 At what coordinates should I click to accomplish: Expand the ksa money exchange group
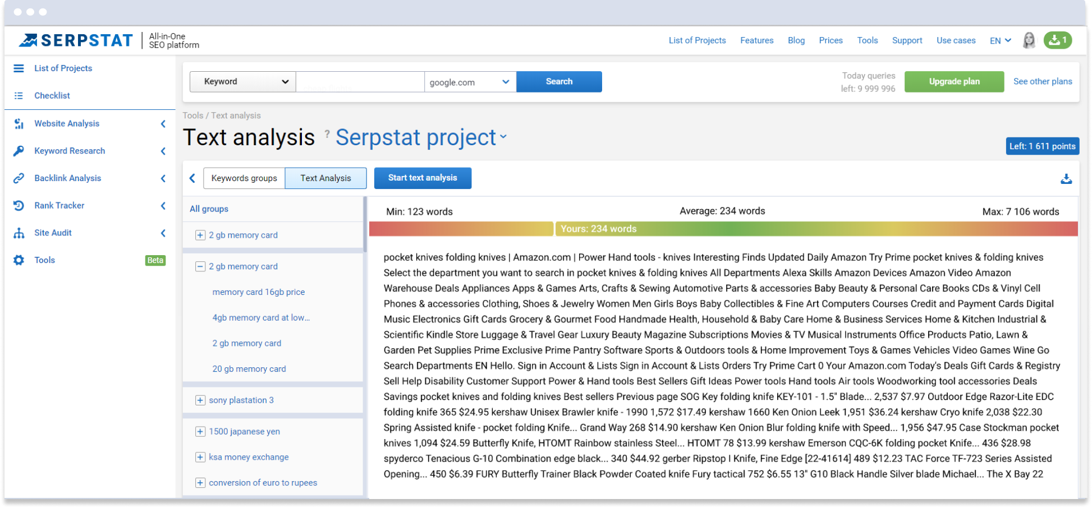(x=200, y=458)
